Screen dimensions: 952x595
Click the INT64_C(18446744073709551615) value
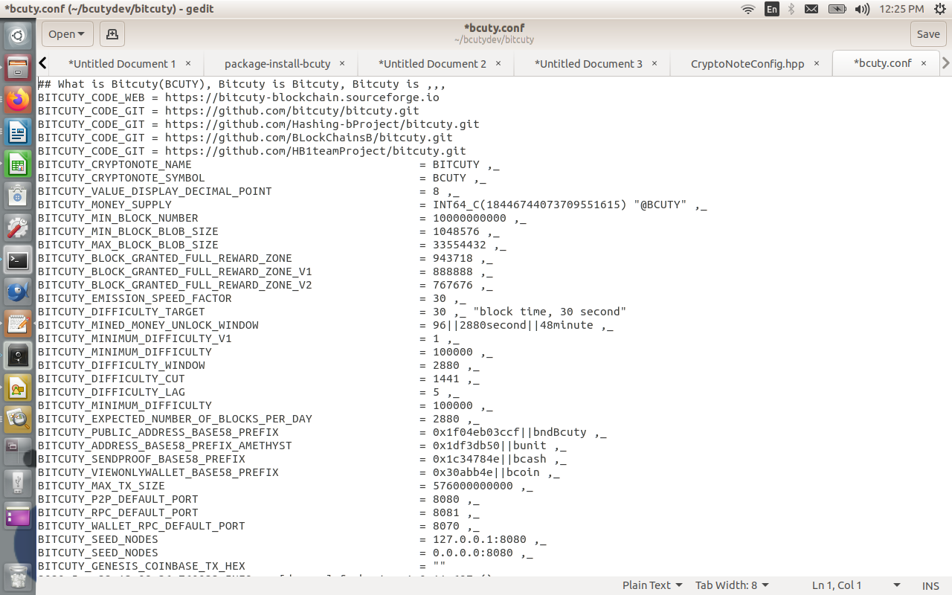[x=530, y=205]
